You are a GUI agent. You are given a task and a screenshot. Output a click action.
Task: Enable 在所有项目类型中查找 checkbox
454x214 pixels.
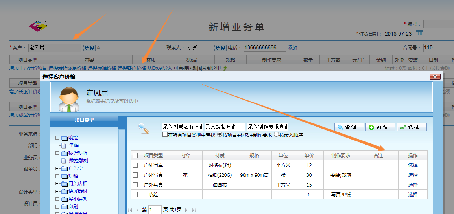pos(165,135)
